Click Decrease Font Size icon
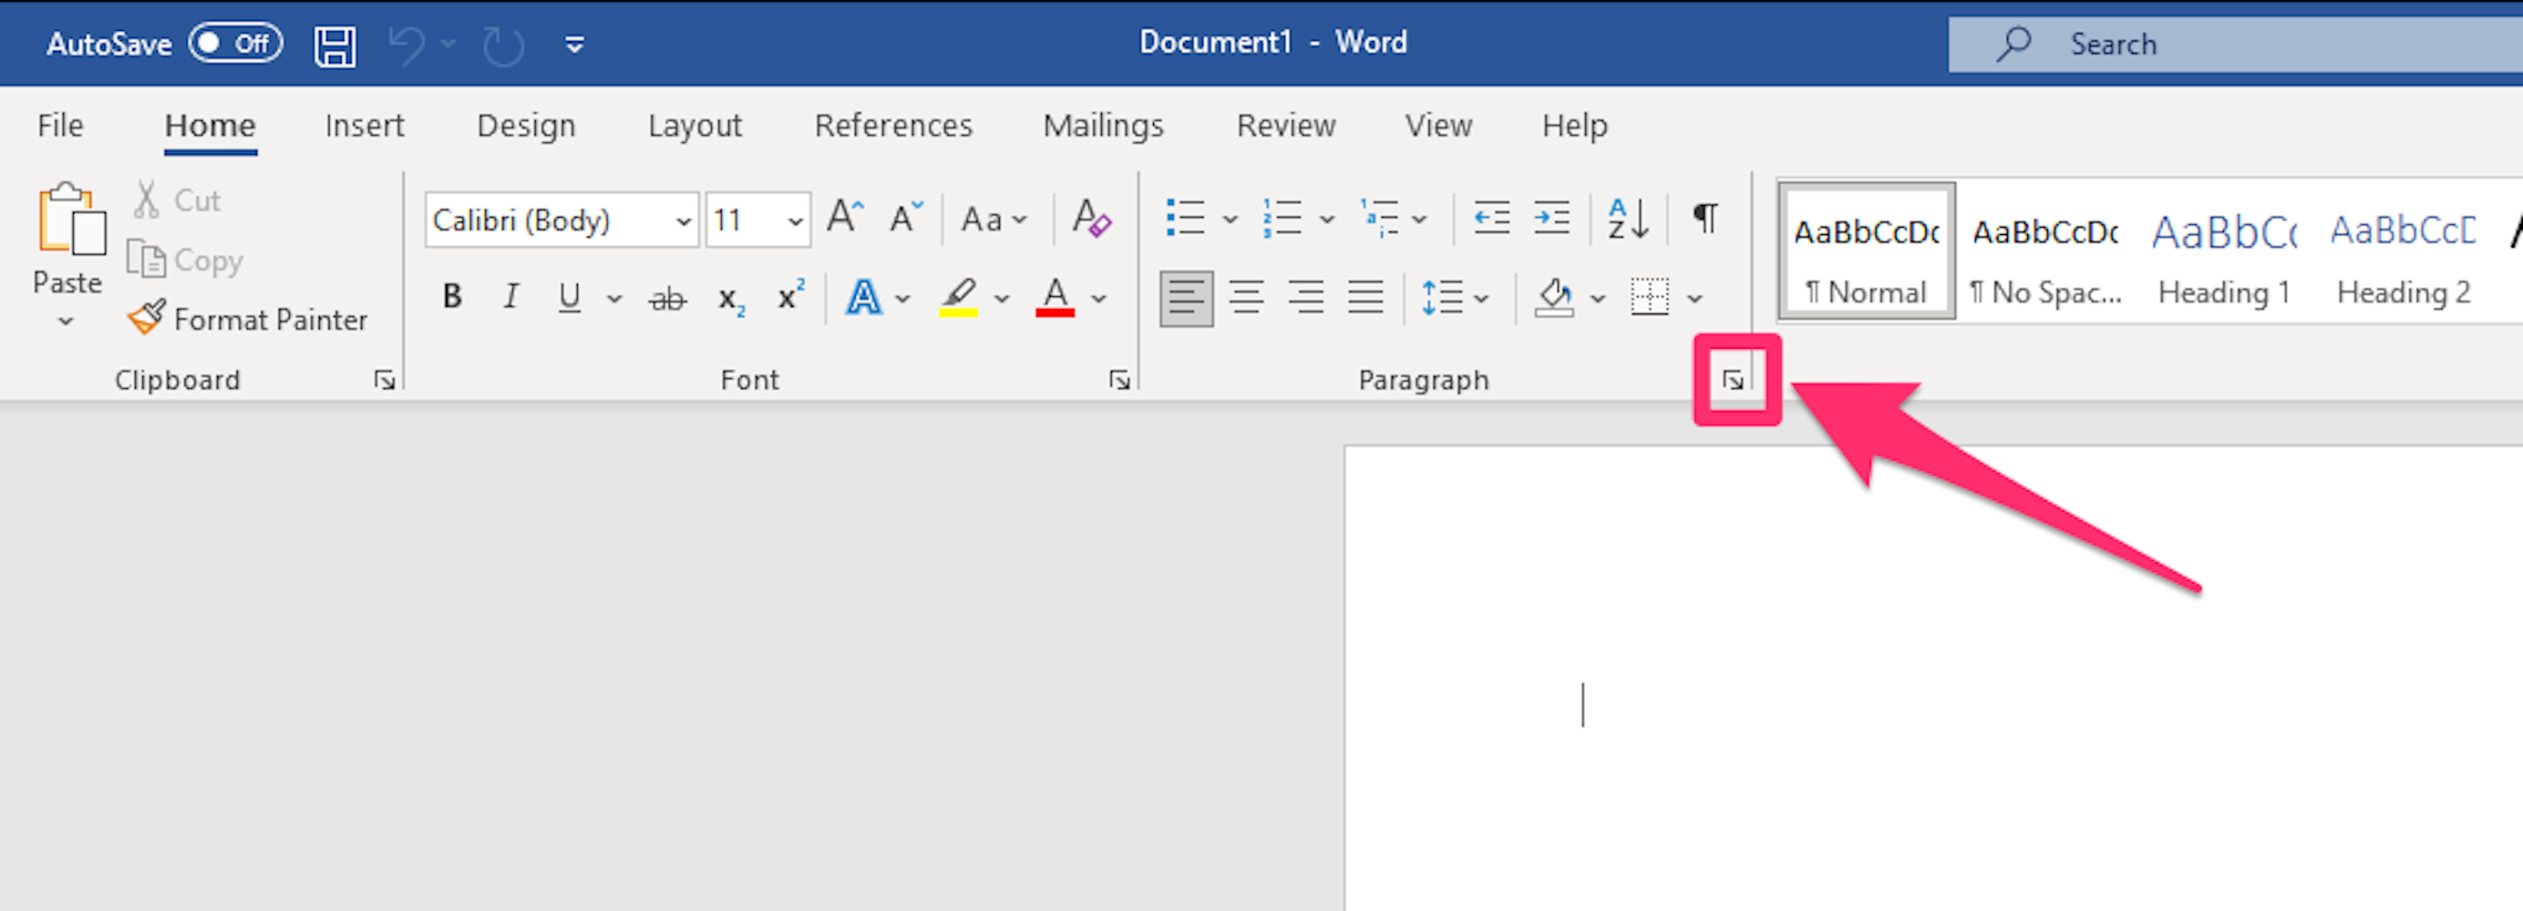 pos(906,217)
